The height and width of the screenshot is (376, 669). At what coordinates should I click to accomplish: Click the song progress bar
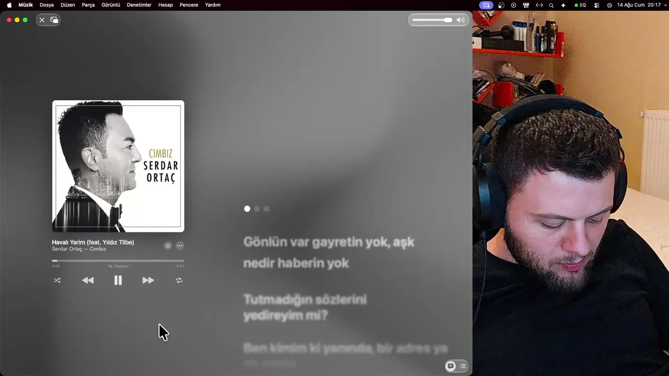[x=118, y=261]
